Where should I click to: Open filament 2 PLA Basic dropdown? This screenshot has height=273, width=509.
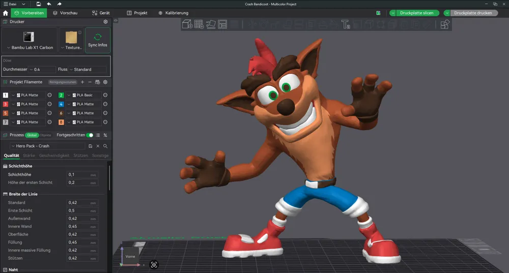84,96
